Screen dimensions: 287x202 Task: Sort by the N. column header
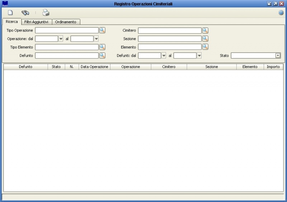[x=72, y=67]
